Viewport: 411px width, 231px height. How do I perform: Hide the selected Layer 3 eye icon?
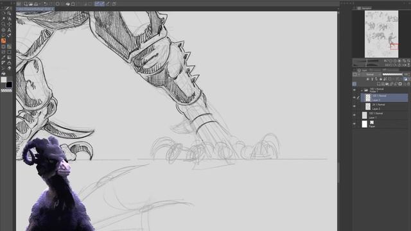click(x=354, y=98)
